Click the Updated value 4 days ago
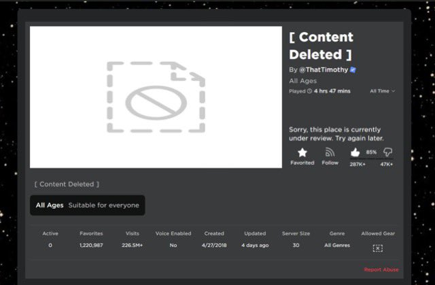The height and width of the screenshot is (285, 435). 255,246
